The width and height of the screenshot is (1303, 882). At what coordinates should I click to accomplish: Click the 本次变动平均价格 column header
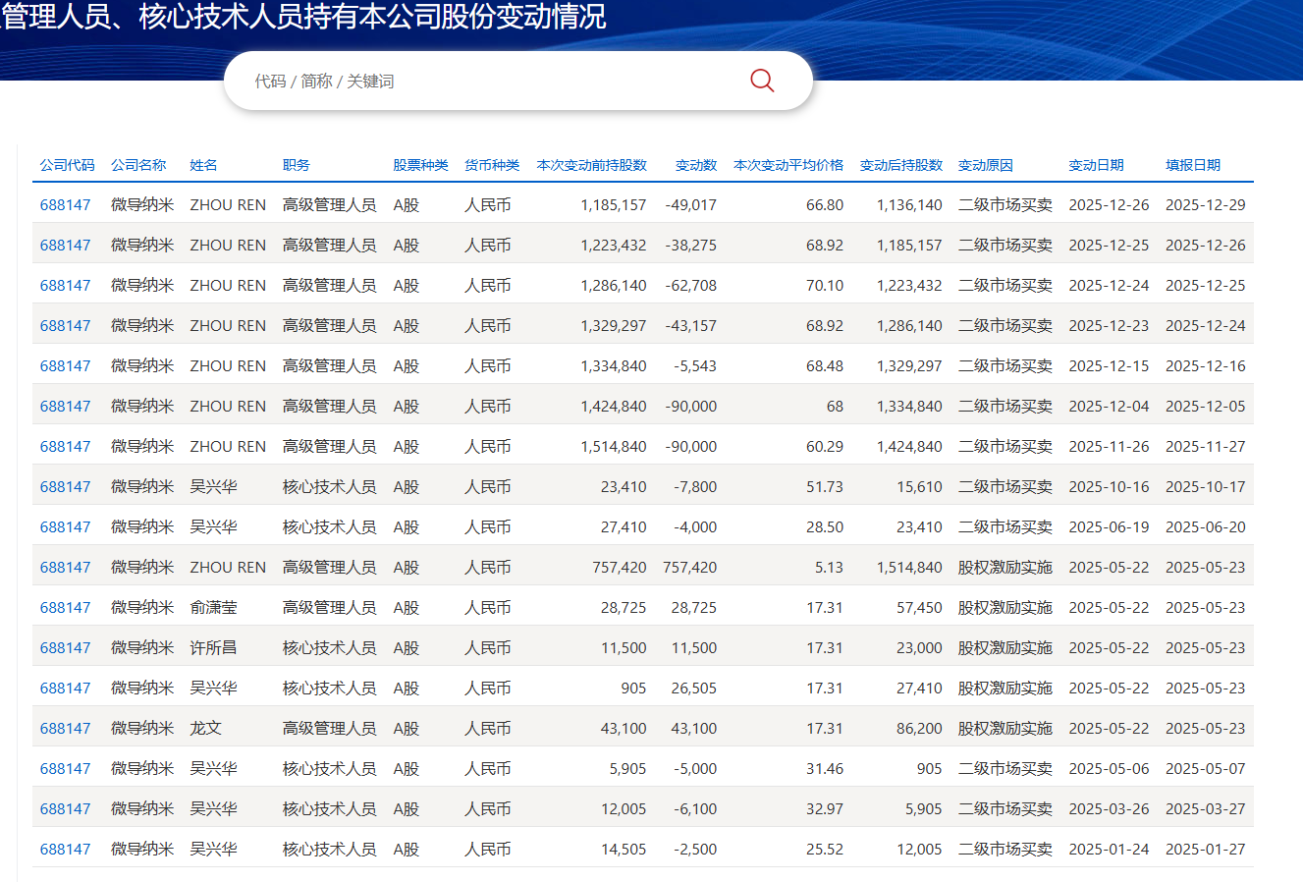click(x=787, y=165)
